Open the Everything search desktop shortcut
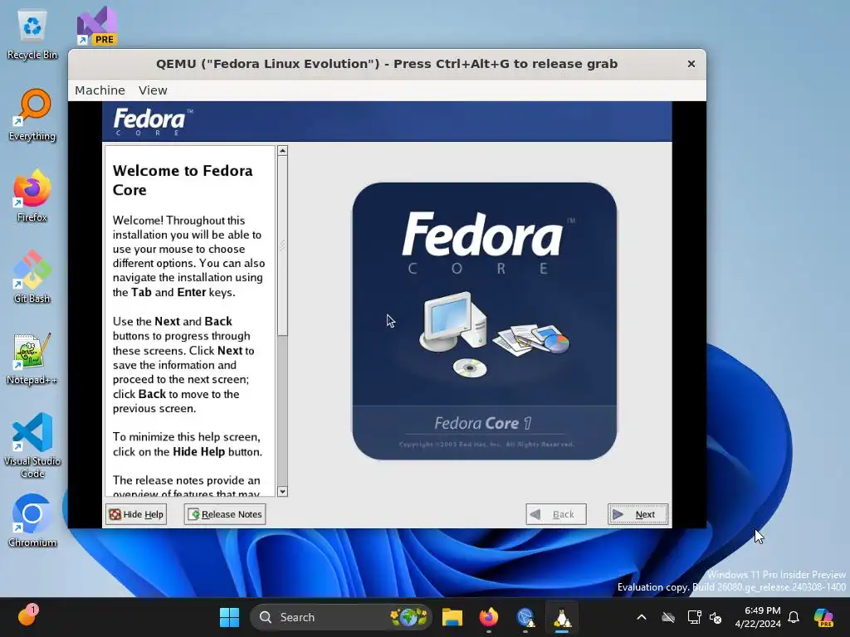 32,114
